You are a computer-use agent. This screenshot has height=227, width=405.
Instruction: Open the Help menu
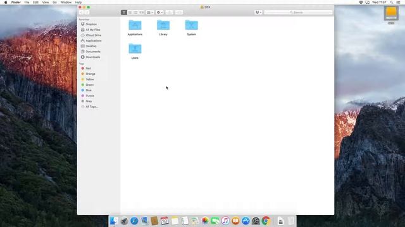tap(78, 3)
